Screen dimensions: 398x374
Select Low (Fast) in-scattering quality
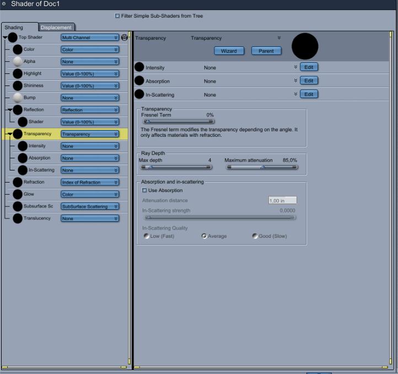(146, 236)
